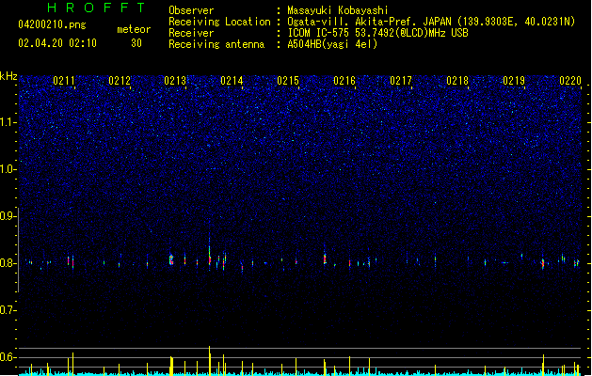Click the gray frequency range bar on left axis
This screenshot has width=592, height=376.
click(18, 250)
